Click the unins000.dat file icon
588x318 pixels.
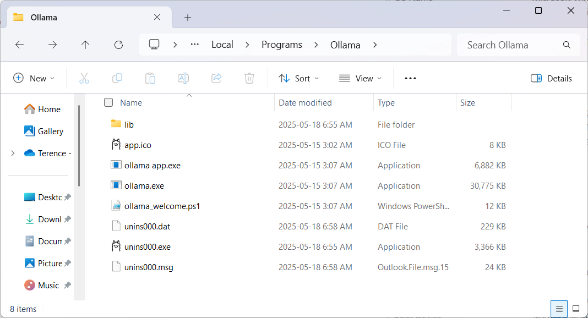pos(116,226)
